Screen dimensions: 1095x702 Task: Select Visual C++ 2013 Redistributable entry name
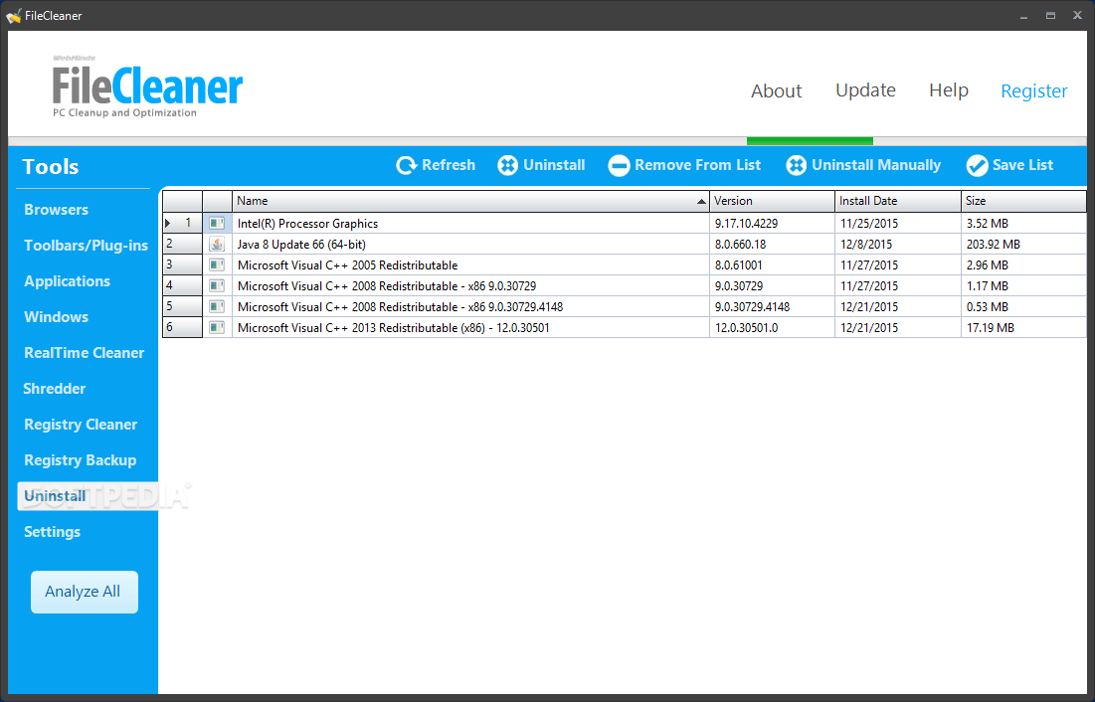pyautogui.click(x=393, y=328)
